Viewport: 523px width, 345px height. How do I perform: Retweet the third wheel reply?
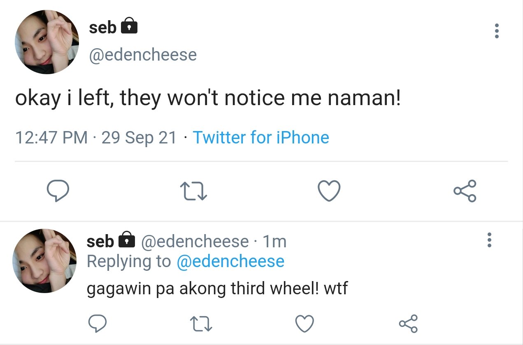(201, 324)
